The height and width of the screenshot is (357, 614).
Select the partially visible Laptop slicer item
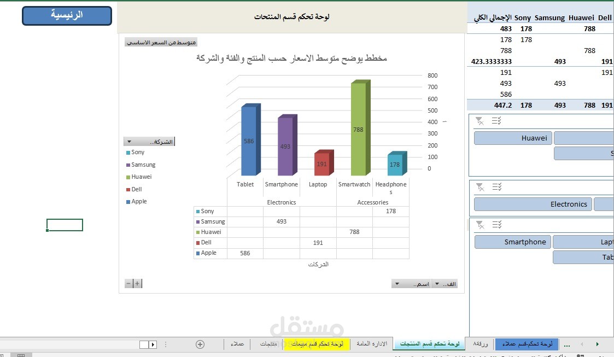(583, 242)
